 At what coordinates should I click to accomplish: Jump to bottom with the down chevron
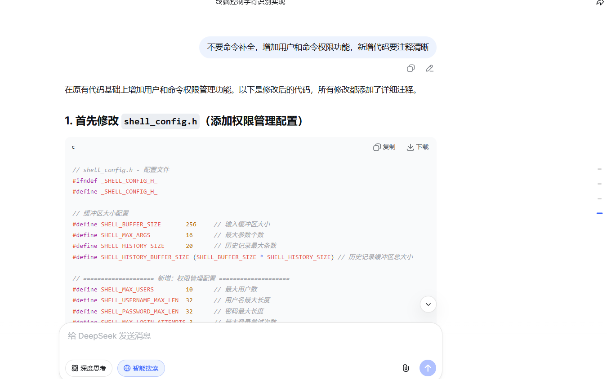pos(428,304)
